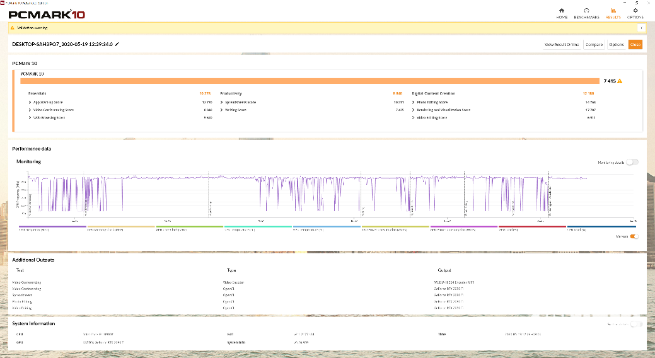
Task: Toggle the Monitoring details switch
Action: (632, 162)
